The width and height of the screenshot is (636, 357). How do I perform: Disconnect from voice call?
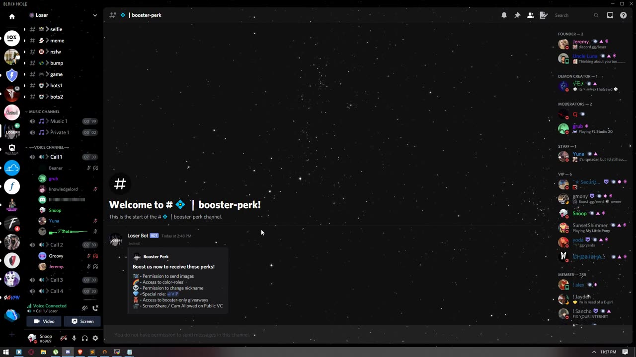pos(95,308)
